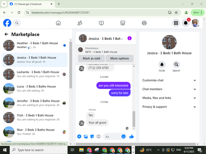The image size is (206, 154).
Task: Click the Error chrome menu button
Action: (x=198, y=13)
